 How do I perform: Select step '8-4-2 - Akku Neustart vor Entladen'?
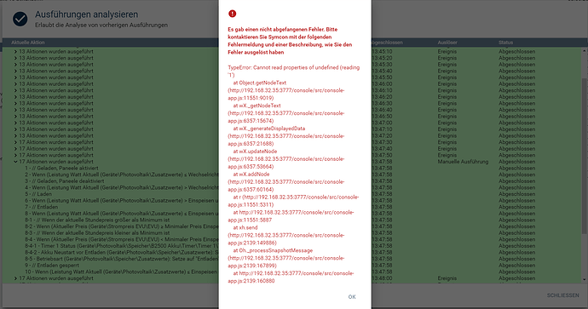[x=122, y=253]
